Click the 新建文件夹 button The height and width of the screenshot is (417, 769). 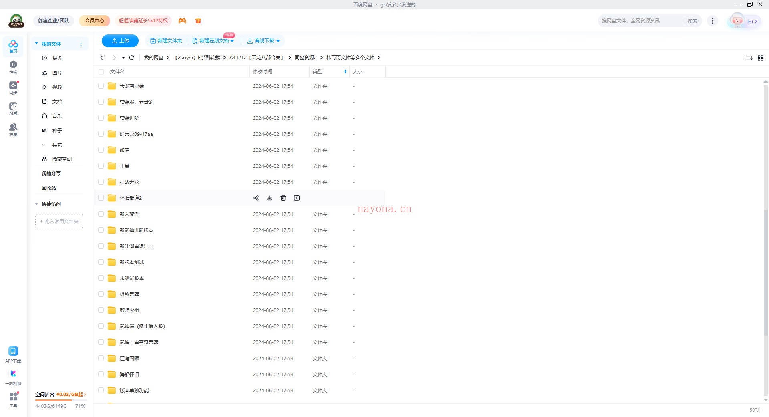point(166,41)
